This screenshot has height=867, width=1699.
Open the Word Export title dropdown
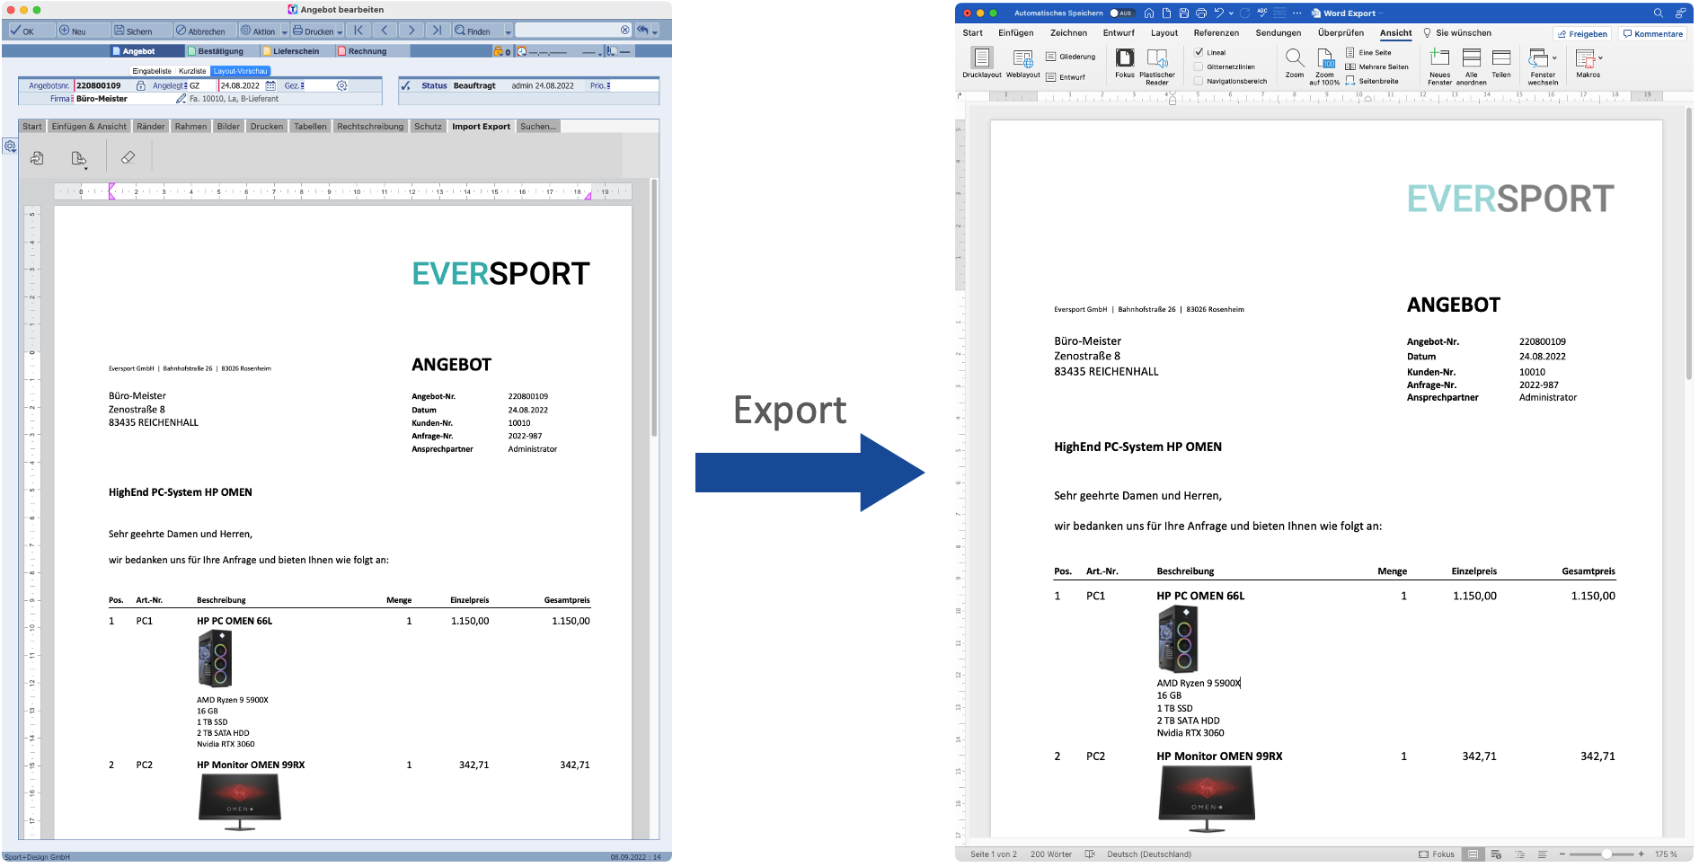coord(1381,13)
